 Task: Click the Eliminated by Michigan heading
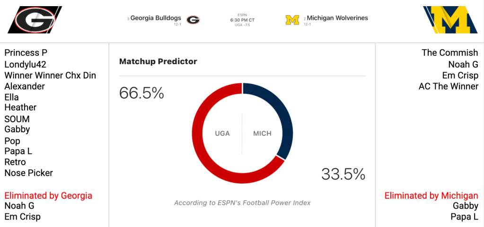tap(431, 195)
